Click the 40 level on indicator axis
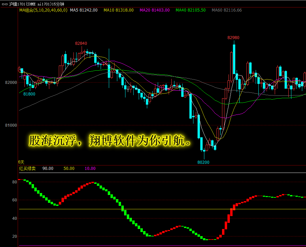The width and height of the screenshot is (306, 247). pyautogui.click(x=15, y=218)
